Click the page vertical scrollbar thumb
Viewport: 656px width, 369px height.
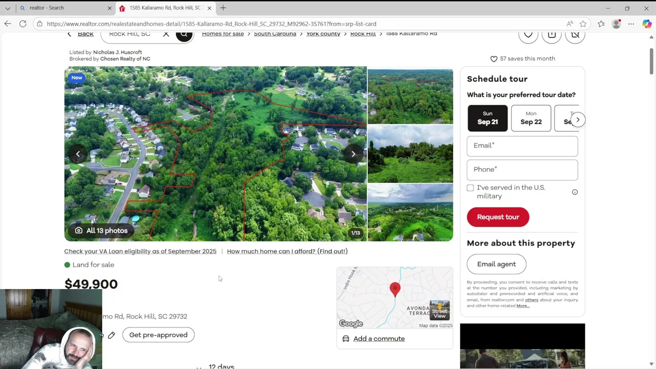[652, 61]
